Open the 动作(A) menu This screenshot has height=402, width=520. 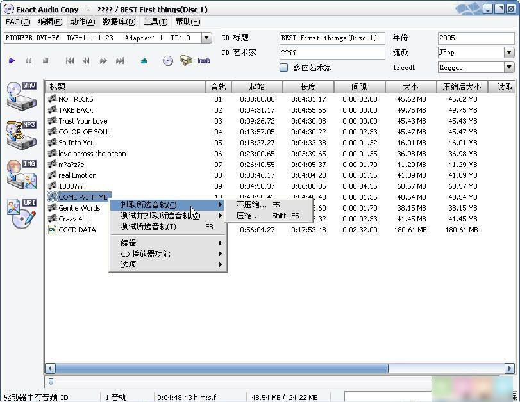(x=83, y=22)
